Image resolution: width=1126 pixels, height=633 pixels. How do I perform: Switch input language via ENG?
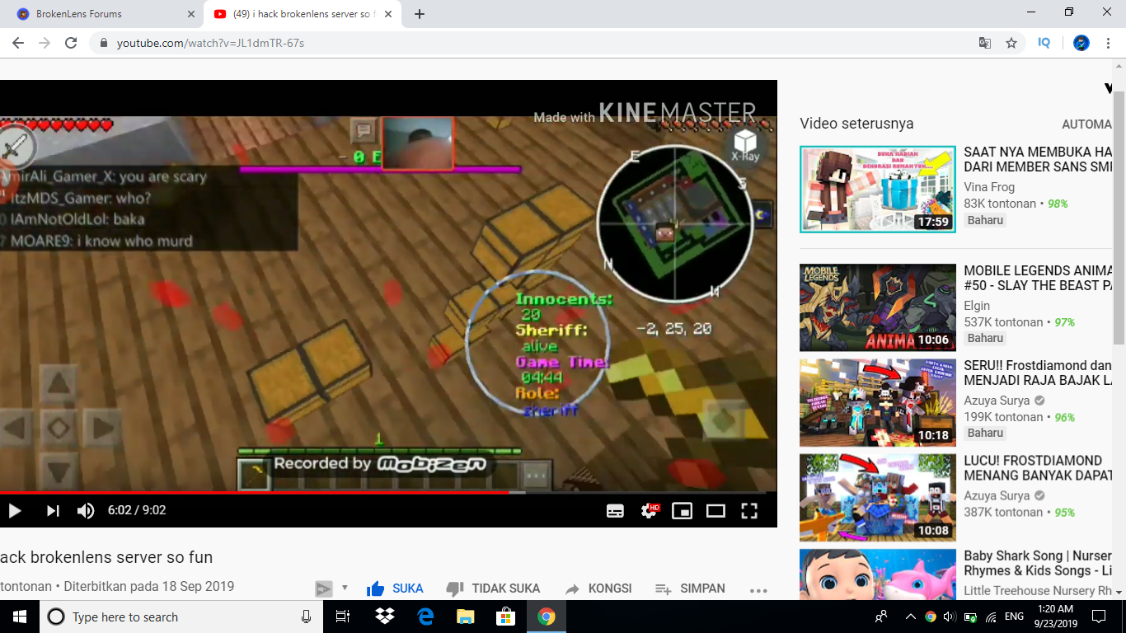(x=1014, y=617)
